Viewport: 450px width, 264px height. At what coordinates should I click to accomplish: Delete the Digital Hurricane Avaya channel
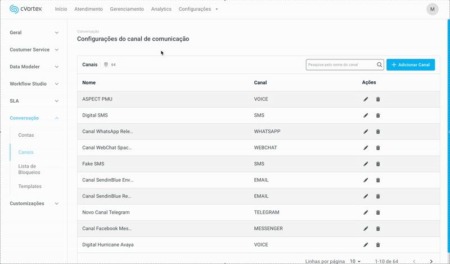point(378,245)
